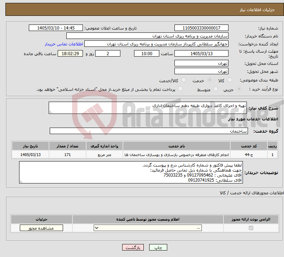Click the delivery province field تهران
Screen dimensions: 284x257
(x=201, y=63)
